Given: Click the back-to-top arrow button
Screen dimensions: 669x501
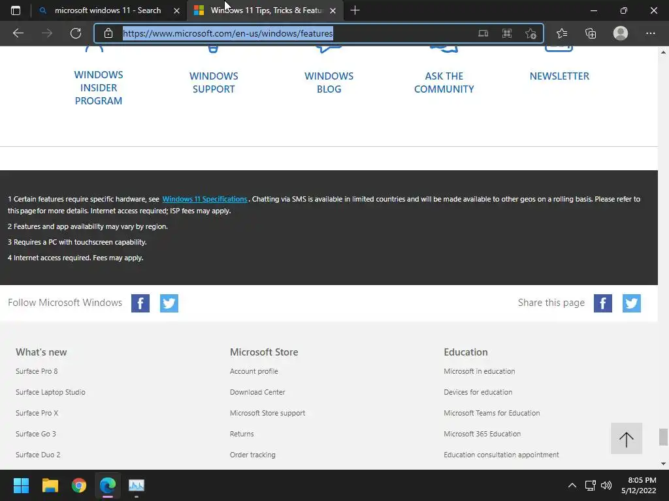Looking at the screenshot, I should [x=627, y=438].
